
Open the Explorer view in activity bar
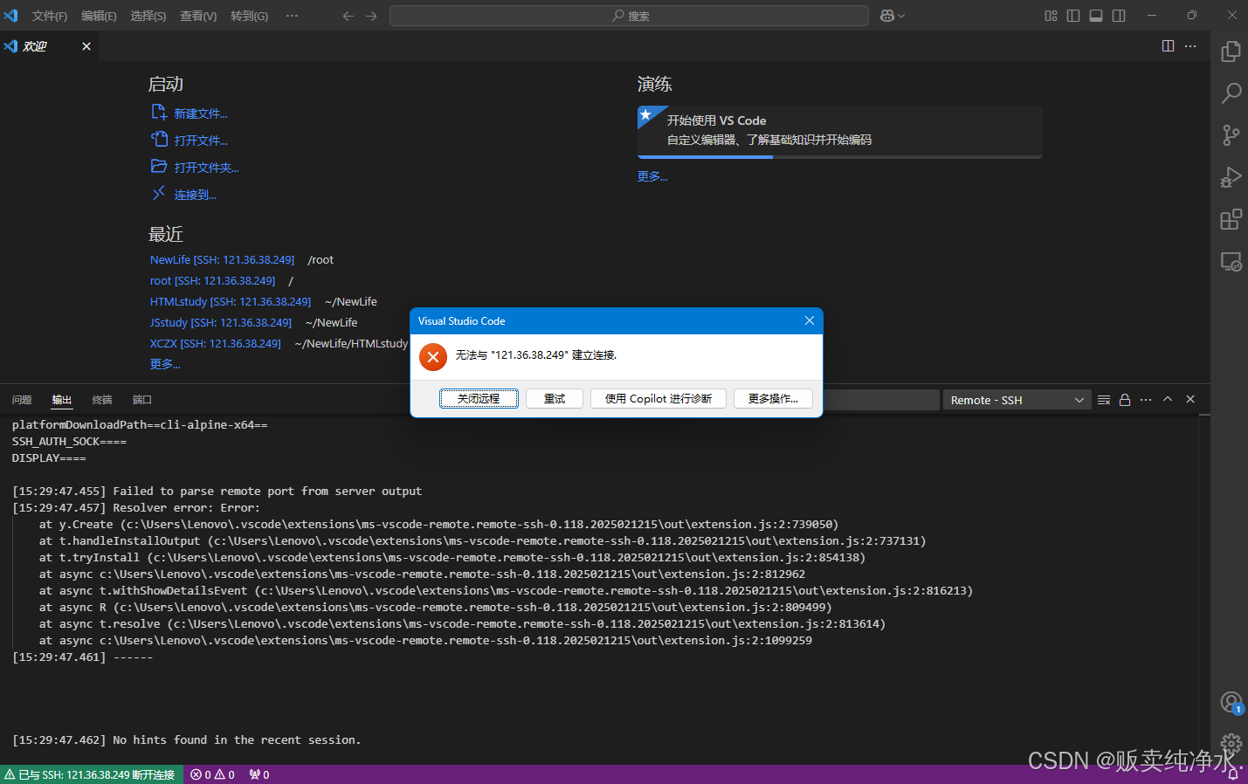[1231, 52]
